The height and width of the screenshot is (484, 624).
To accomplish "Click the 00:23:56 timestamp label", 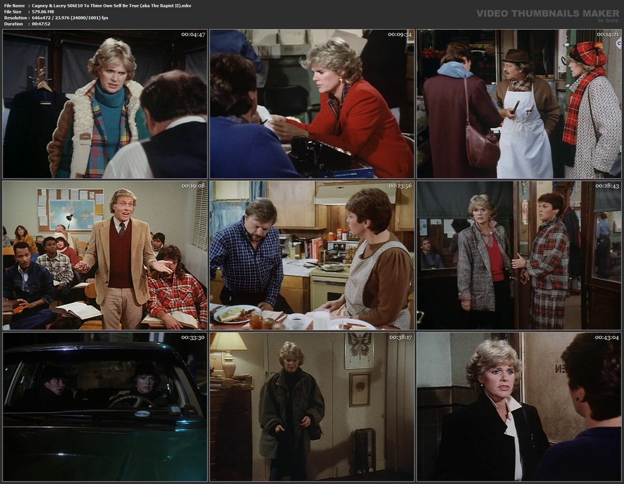I will (400, 186).
